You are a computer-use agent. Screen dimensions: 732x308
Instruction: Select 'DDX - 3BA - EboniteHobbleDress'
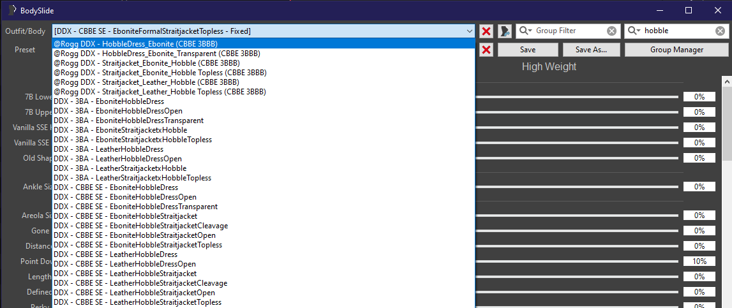(264, 101)
